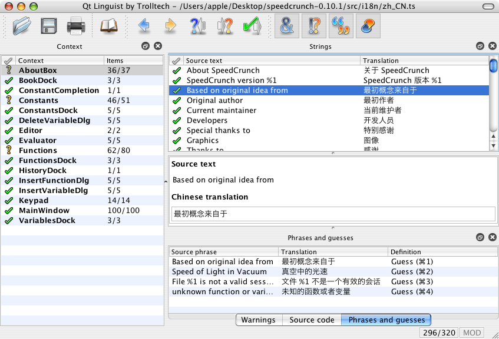This screenshot has height=339, width=499.
Task: Pick 'Speed of Light in Vacuum' guess
Action: [x=333, y=271]
